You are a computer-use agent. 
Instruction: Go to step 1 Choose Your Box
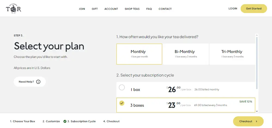(x=23, y=121)
